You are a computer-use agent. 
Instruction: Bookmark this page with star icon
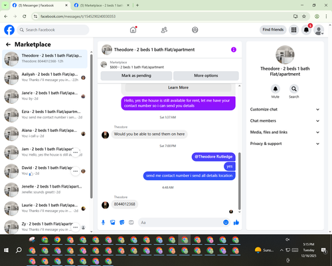click(x=304, y=17)
